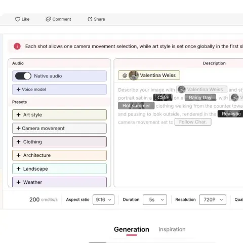Expand the Camera movement preset
This screenshot has height=243, width=243.
pyautogui.click(x=59, y=128)
